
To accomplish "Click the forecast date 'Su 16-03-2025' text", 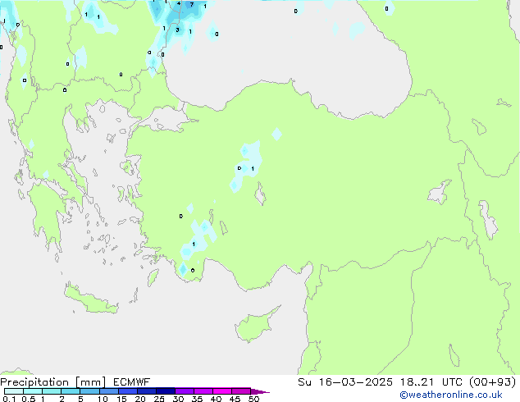I will [x=345, y=382].
